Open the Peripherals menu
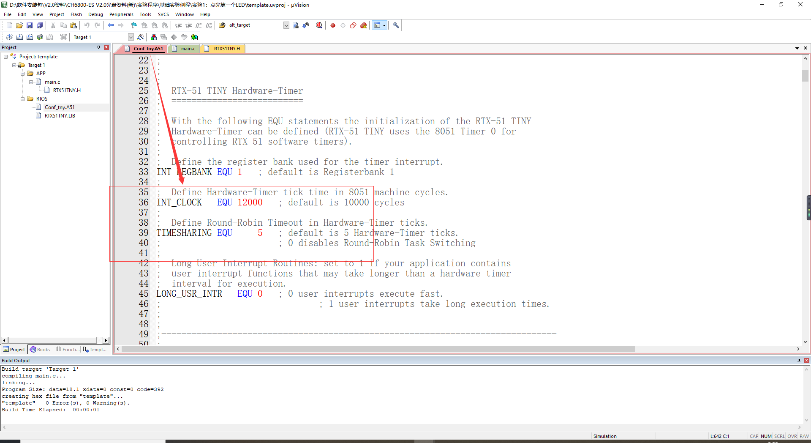 [x=121, y=14]
